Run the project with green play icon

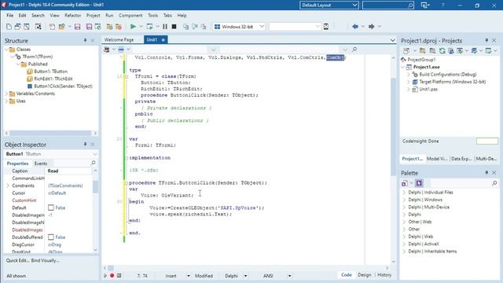pos(133,27)
